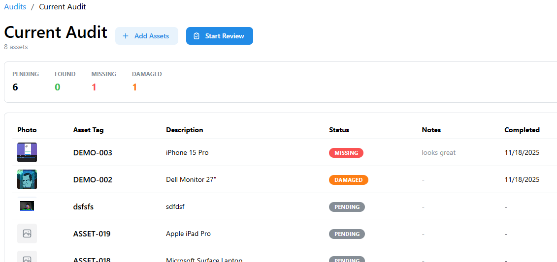557x262 pixels.
Task: Click the PENDING badge for ASSET-019
Action: (x=347, y=234)
